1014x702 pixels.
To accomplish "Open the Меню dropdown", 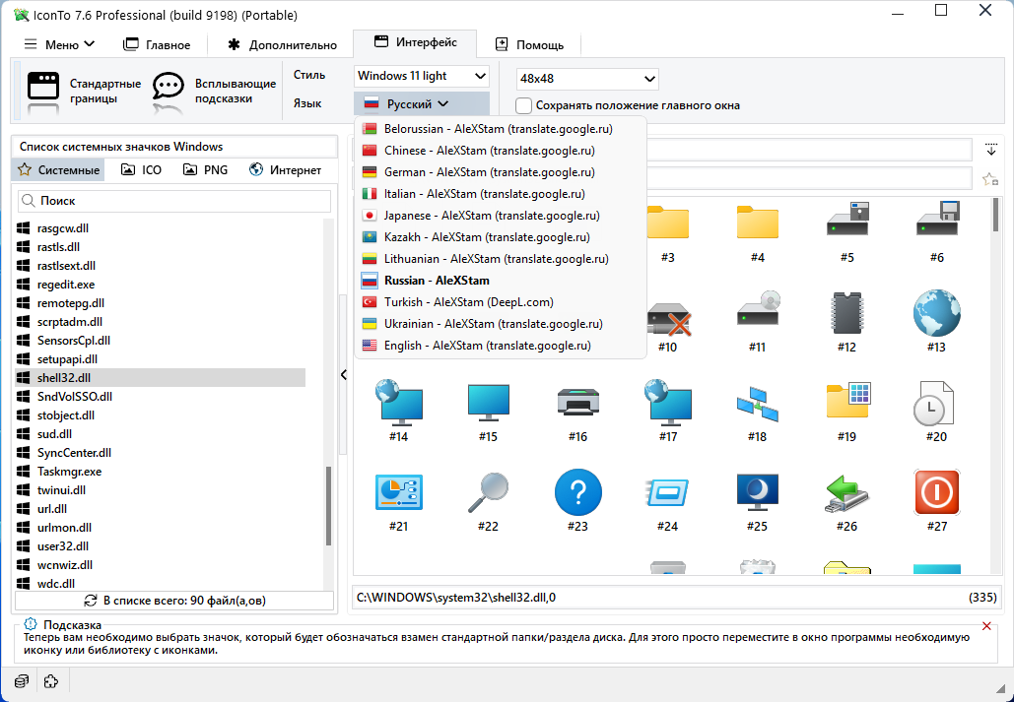I will pos(59,44).
